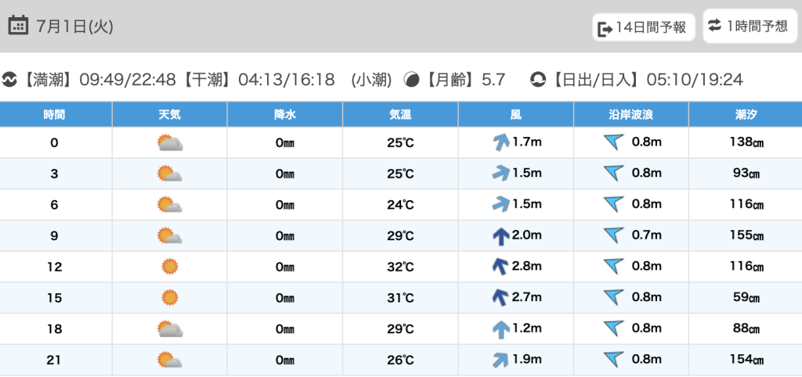This screenshot has width=802, height=377.
Task: Select the 時間 column header
Action: pos(55,115)
